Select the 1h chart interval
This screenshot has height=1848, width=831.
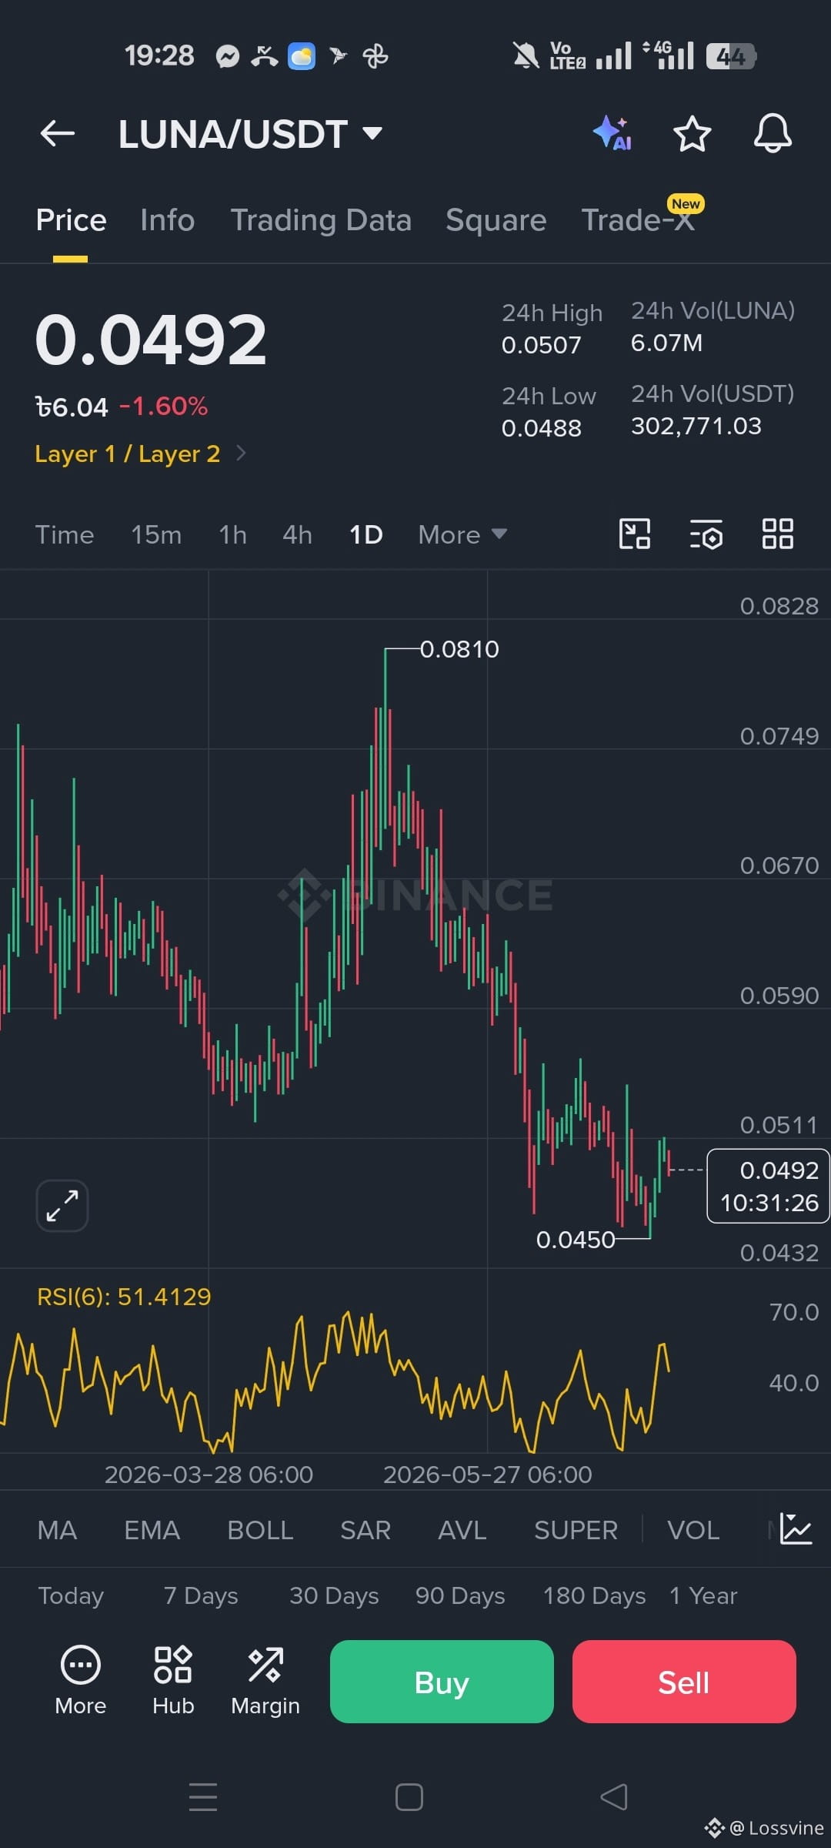(x=232, y=534)
